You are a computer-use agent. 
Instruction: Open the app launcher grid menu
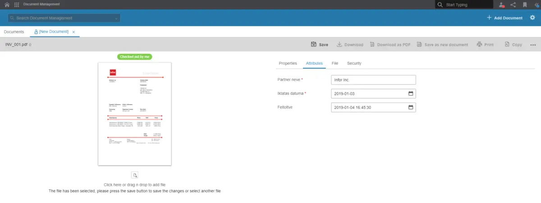point(17,4)
